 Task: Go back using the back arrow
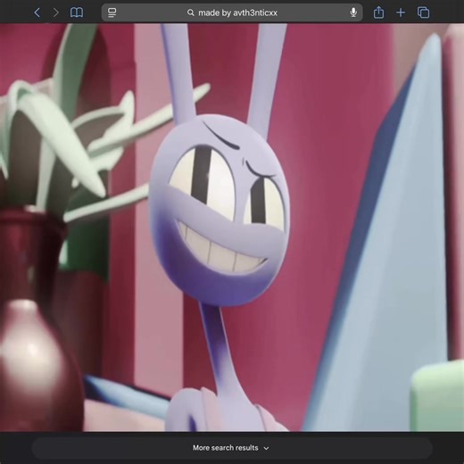(37, 12)
